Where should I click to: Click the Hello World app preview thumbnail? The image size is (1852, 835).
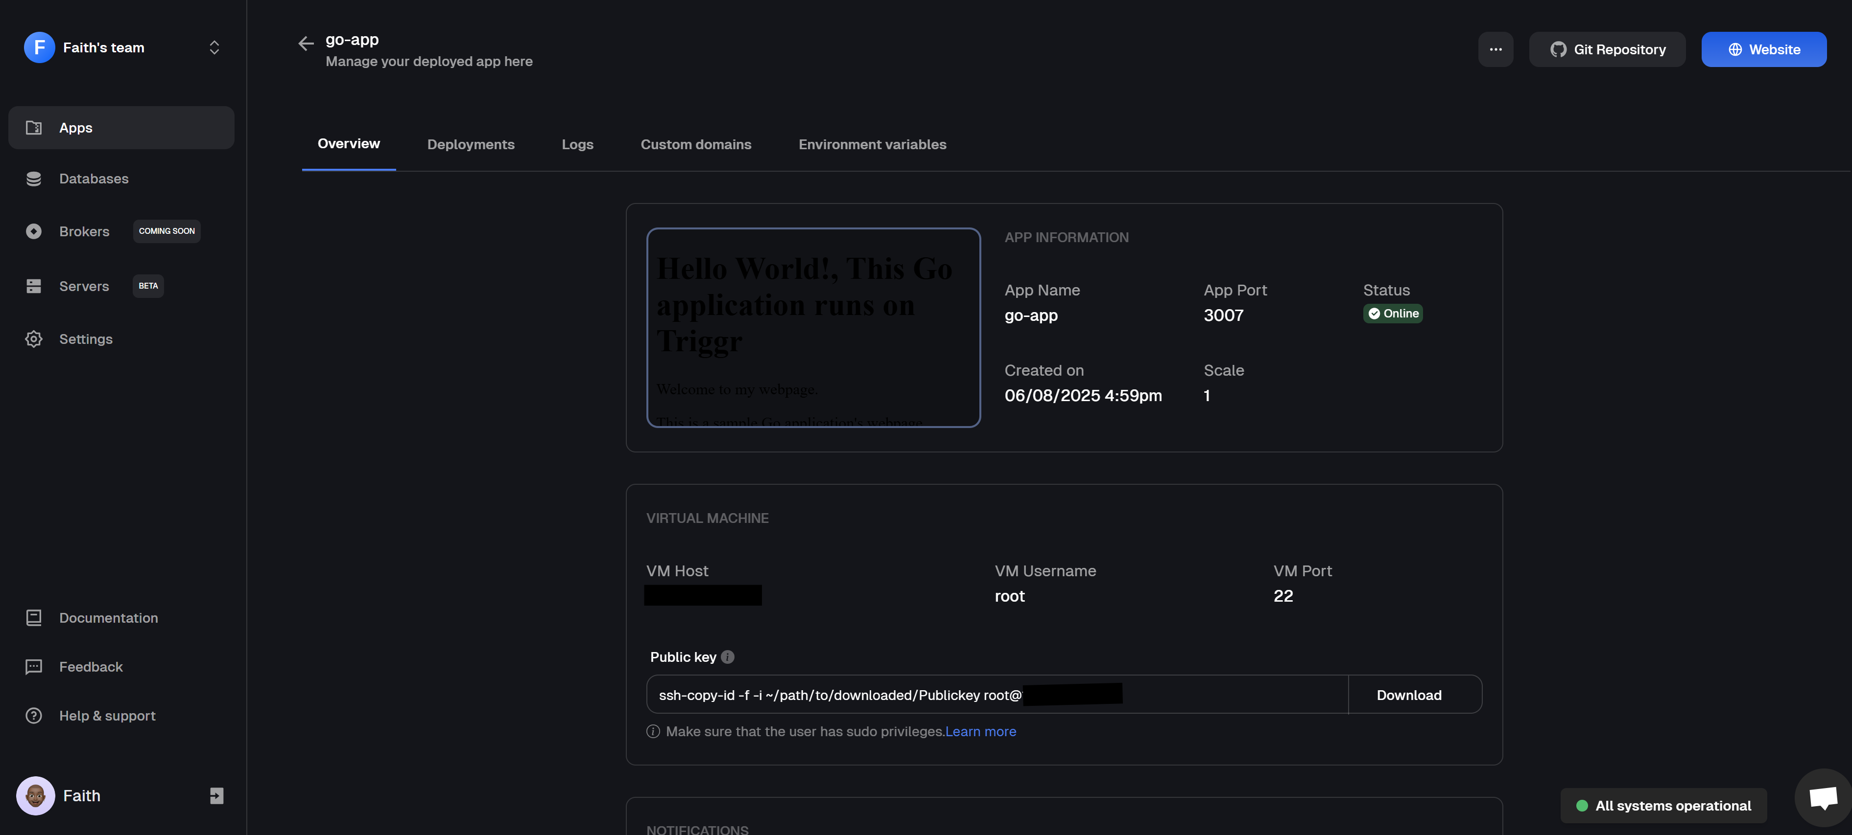coord(813,327)
